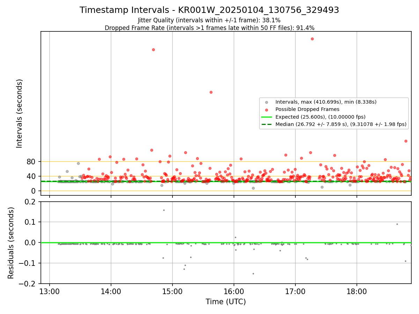Click the residual point near 0.09 after 18:30
Viewport: 419px width, 314px height.
tap(397, 224)
